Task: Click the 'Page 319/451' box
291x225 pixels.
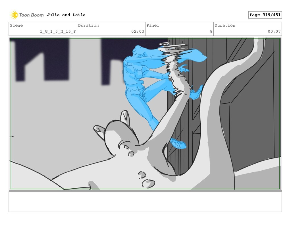Action: (x=265, y=15)
